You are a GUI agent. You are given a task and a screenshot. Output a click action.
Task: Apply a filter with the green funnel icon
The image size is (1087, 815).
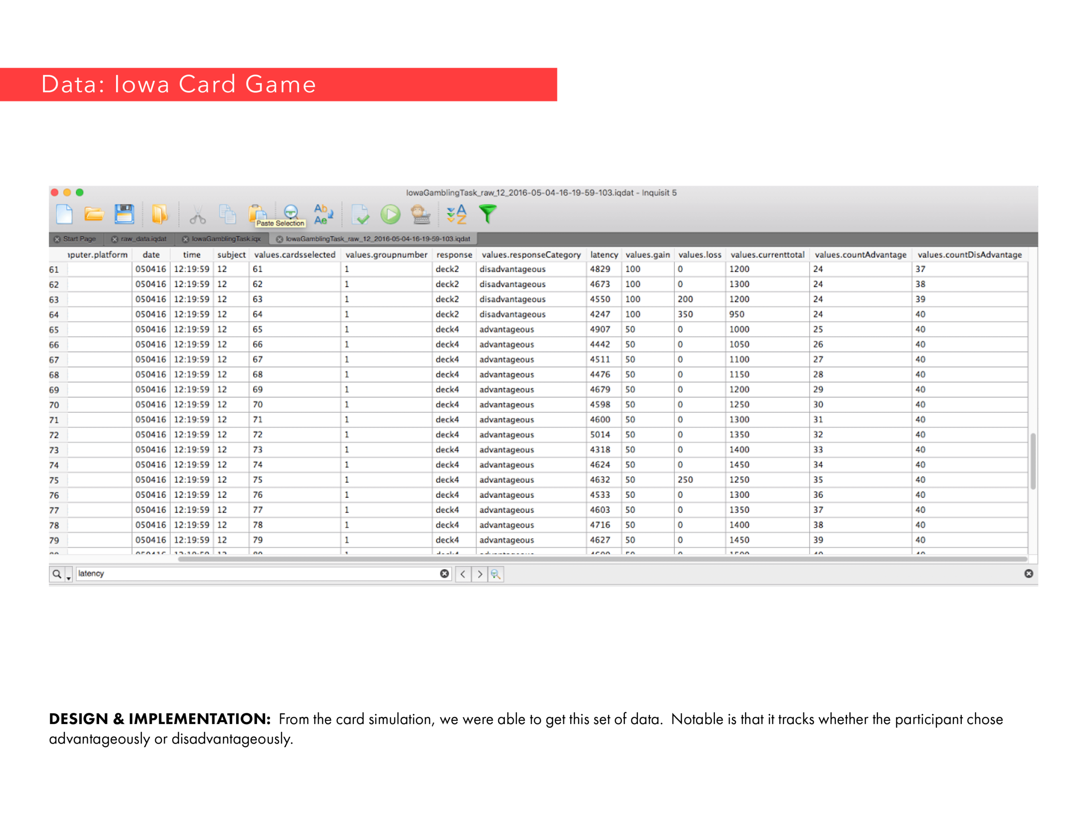[487, 214]
